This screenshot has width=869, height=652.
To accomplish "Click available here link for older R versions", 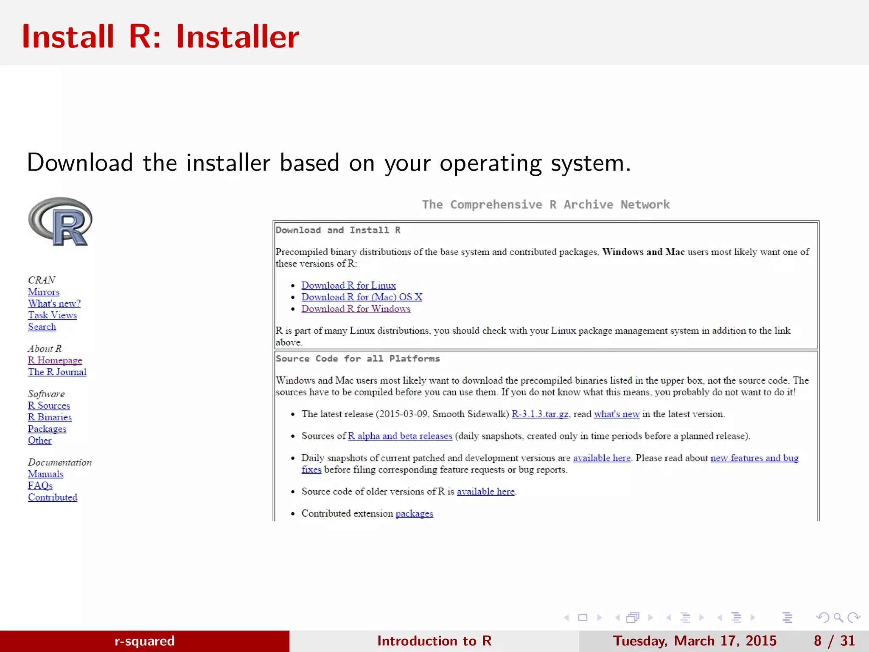I will pyautogui.click(x=485, y=492).
